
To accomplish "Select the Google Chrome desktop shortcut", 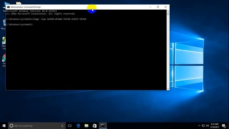I will point(4,61).
